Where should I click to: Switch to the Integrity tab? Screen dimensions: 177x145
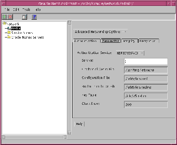click(x=130, y=41)
